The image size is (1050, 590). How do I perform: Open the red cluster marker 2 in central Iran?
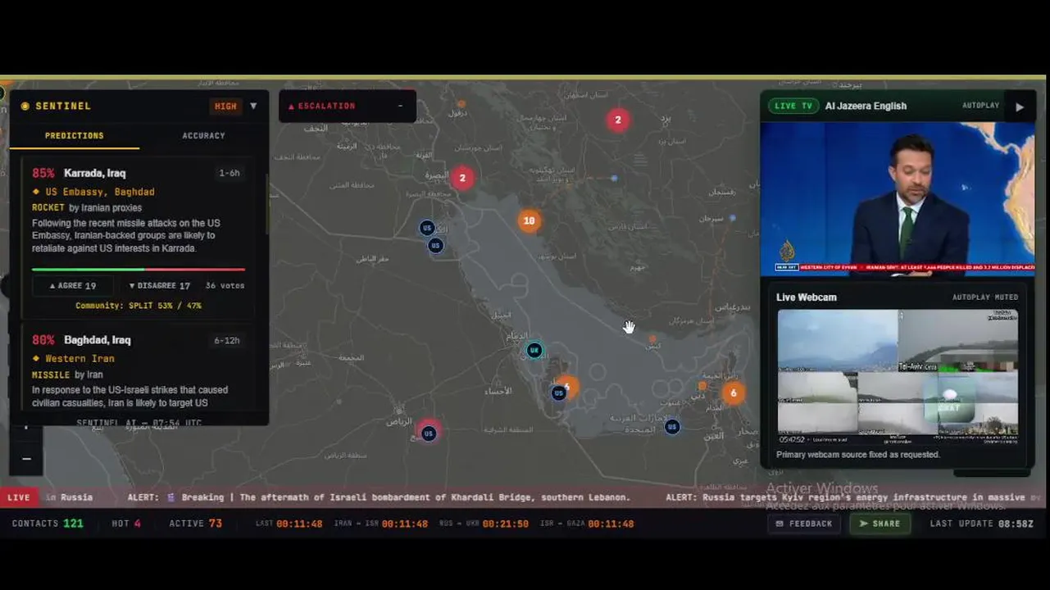click(618, 120)
